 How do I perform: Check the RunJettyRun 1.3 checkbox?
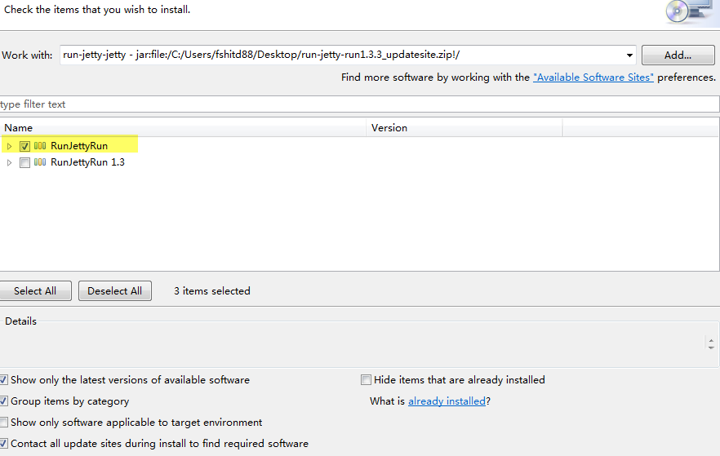pyautogui.click(x=24, y=162)
